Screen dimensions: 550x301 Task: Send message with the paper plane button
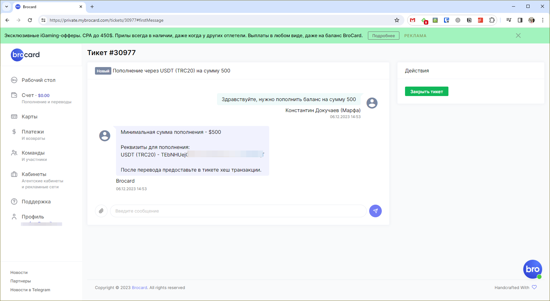[x=375, y=211]
